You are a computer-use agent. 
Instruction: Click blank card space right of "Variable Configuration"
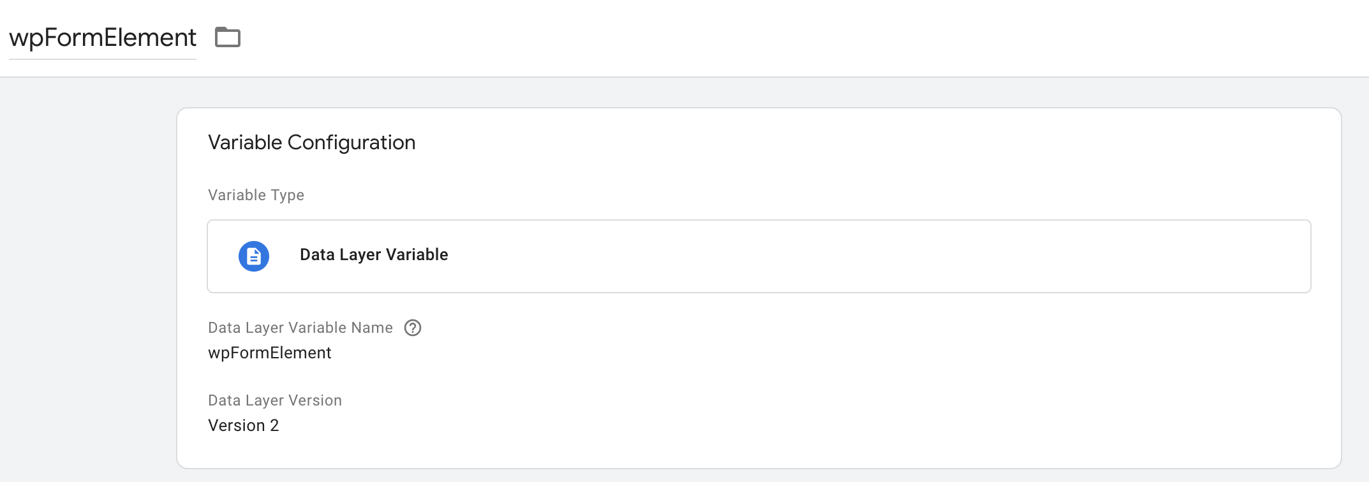click(829, 142)
